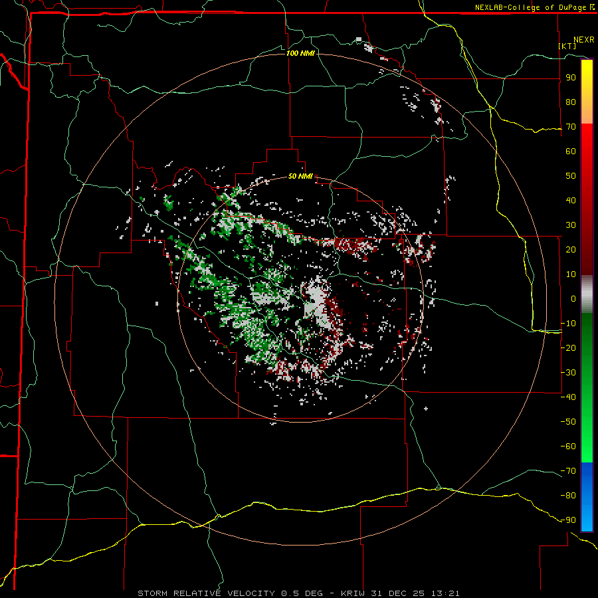Click the KRIW station identifier
Image resolution: width=598 pixels, height=598 pixels.
click(353, 593)
